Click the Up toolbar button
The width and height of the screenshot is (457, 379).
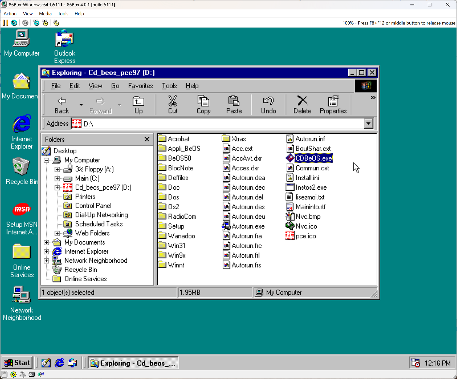click(138, 104)
